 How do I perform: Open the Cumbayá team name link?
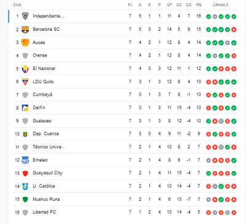[x=42, y=95]
